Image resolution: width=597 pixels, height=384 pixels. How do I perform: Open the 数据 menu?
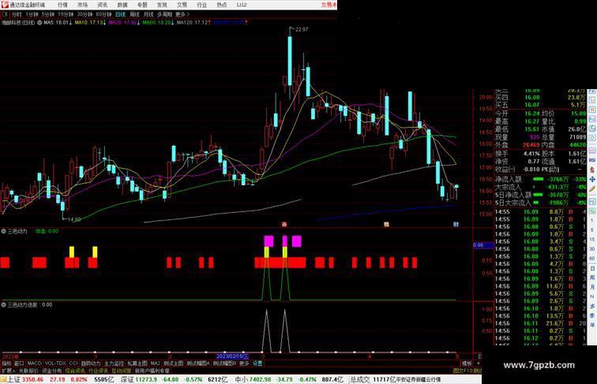point(122,5)
